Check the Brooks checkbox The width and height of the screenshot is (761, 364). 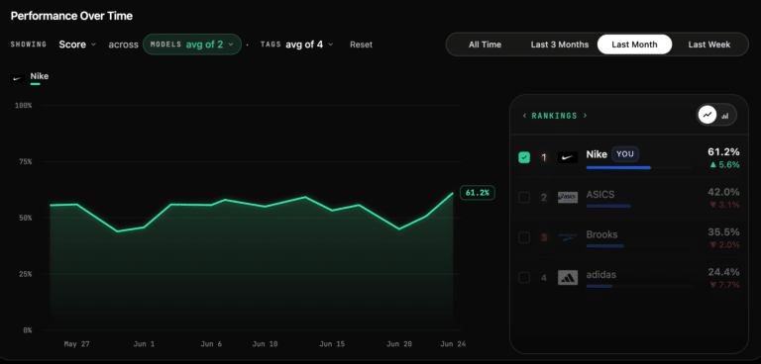(524, 237)
